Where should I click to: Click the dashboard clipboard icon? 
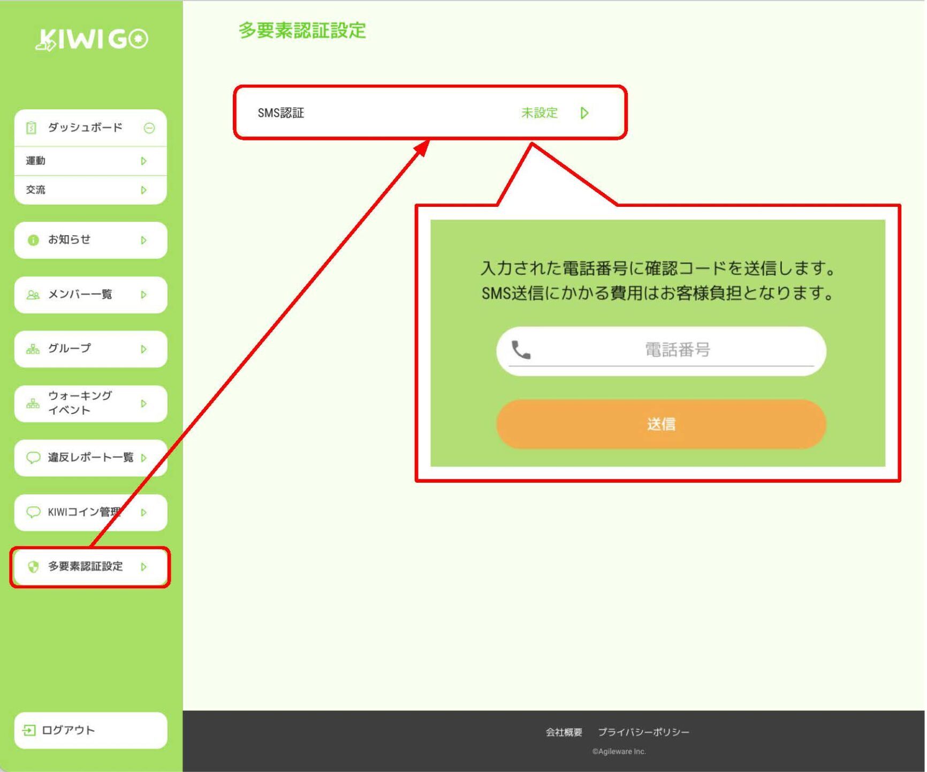(32, 128)
